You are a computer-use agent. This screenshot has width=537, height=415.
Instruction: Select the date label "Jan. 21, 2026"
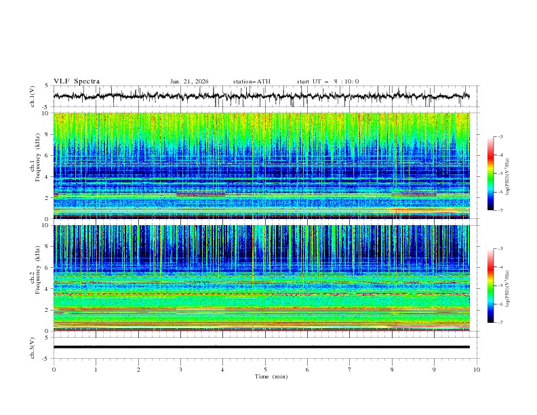(189, 81)
